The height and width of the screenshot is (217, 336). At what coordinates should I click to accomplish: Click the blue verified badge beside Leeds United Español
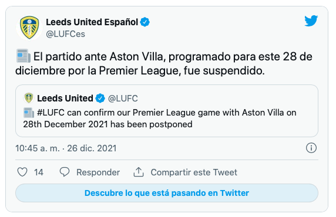coord(145,22)
